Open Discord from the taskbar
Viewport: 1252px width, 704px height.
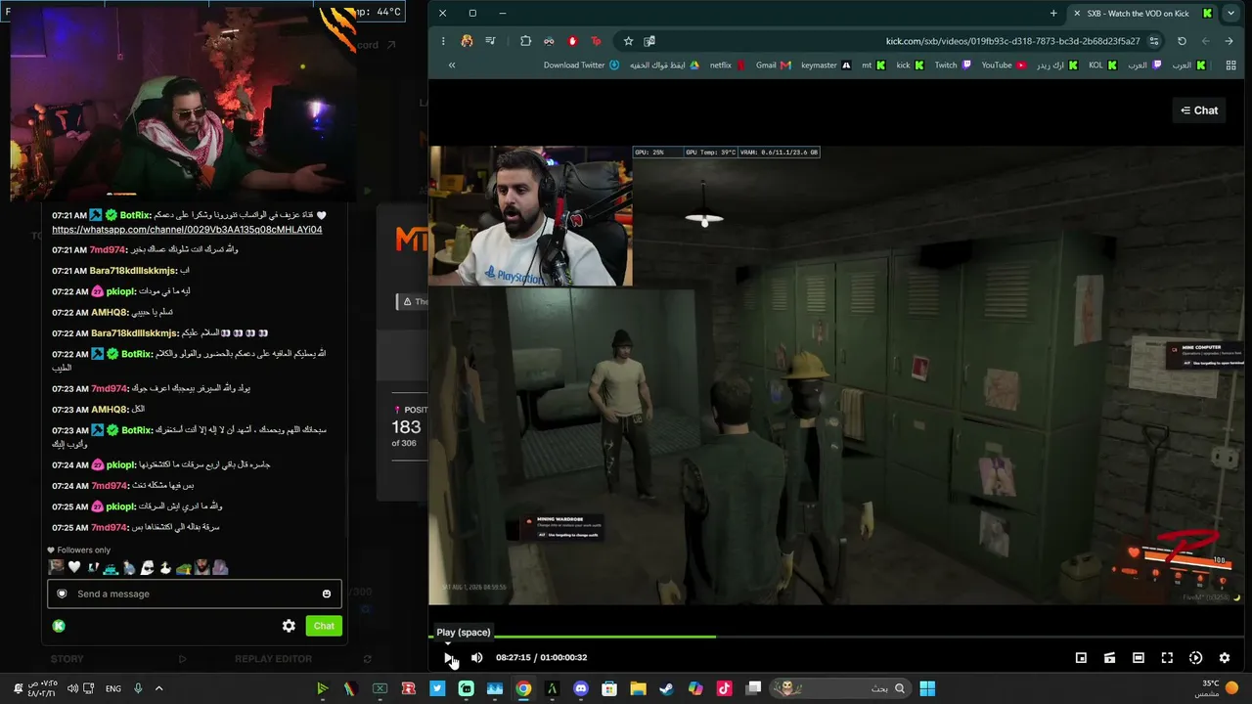pyautogui.click(x=581, y=688)
